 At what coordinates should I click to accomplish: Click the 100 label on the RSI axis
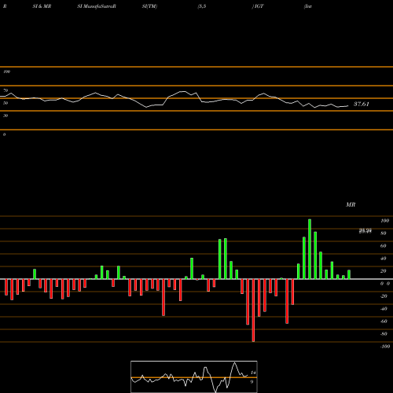(x=6, y=72)
